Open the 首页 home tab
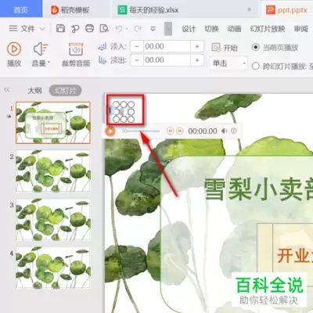This screenshot has width=313, height=313. pyautogui.click(x=20, y=10)
